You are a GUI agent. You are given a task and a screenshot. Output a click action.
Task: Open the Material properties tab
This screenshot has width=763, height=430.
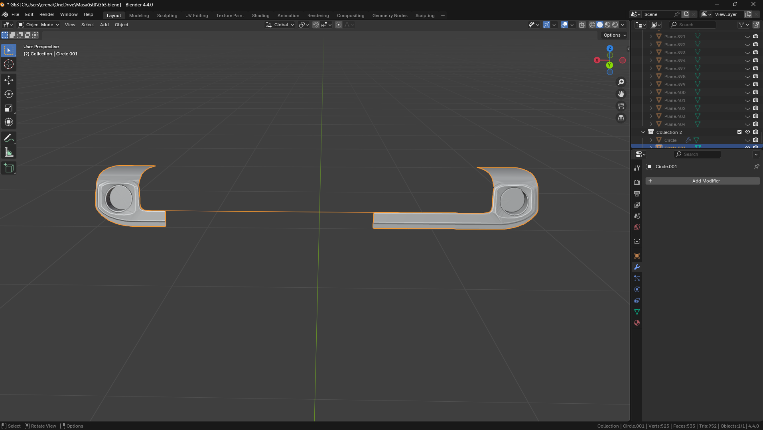637,323
